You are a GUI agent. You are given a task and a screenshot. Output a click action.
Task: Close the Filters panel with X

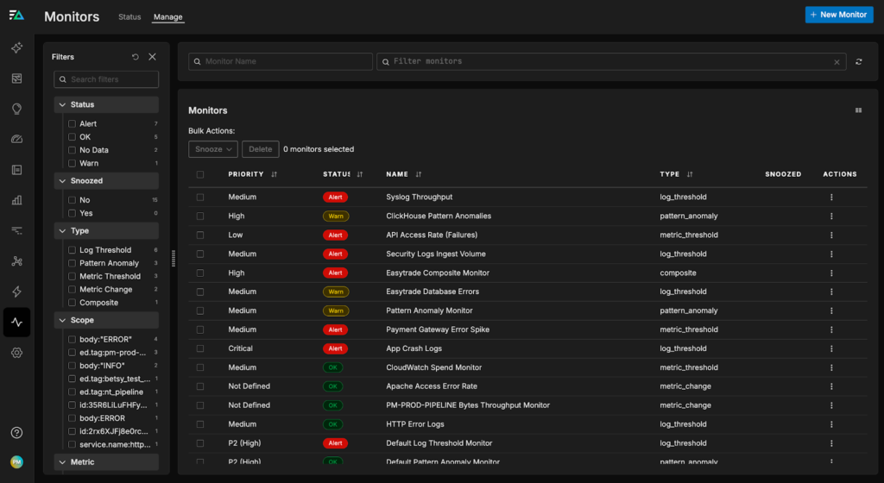(153, 57)
